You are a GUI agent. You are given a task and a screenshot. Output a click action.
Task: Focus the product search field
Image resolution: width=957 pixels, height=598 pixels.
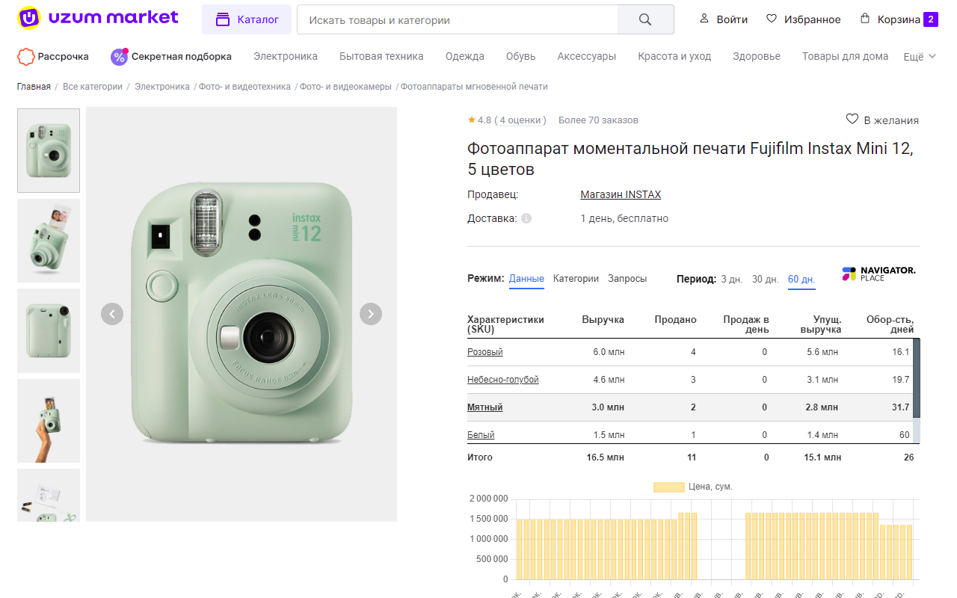pos(458,19)
